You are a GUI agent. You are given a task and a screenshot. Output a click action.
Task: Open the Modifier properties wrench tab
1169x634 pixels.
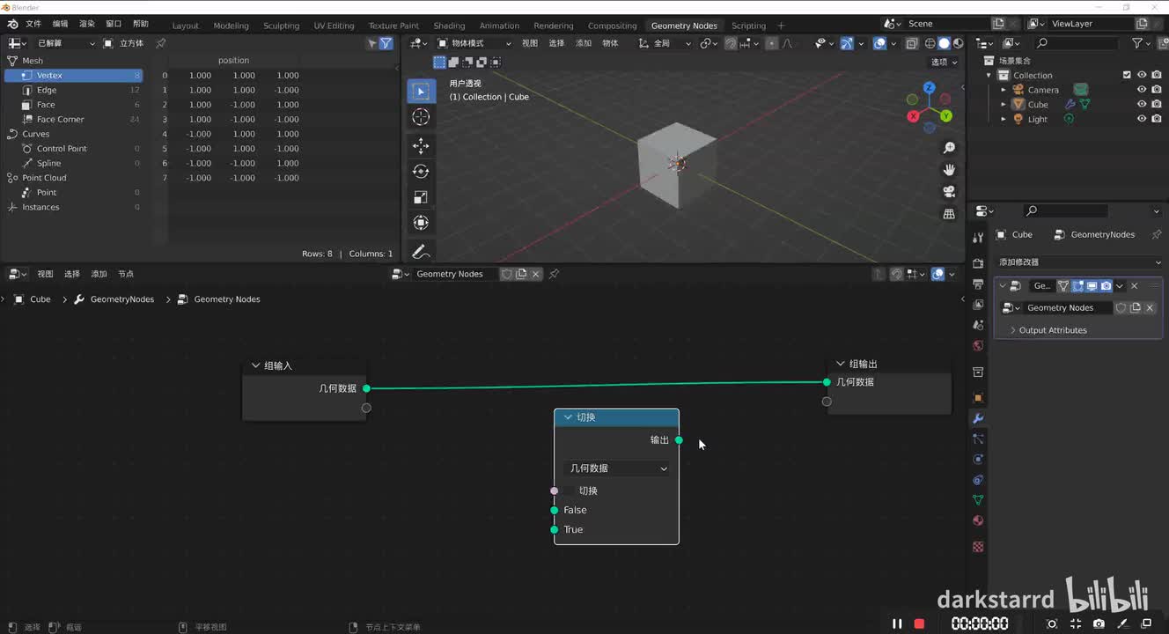pos(978,418)
